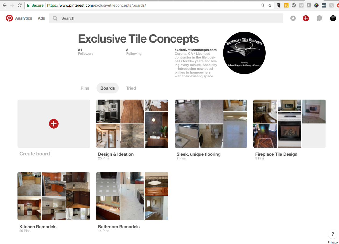Click the Bathroom Remodels thumbnail collage
Image resolution: width=339 pixels, height=244 pixels.
point(132,196)
